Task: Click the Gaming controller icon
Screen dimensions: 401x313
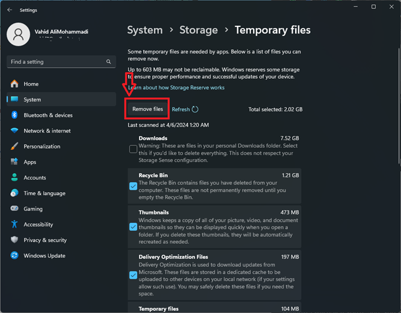Action: tap(14, 208)
